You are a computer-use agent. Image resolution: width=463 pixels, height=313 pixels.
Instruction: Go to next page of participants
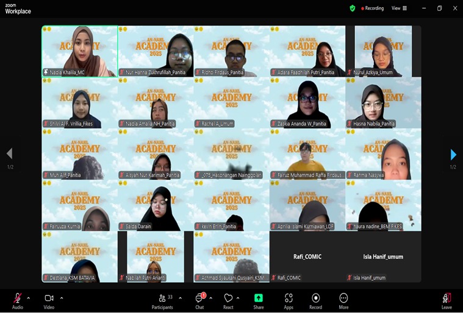pos(453,154)
